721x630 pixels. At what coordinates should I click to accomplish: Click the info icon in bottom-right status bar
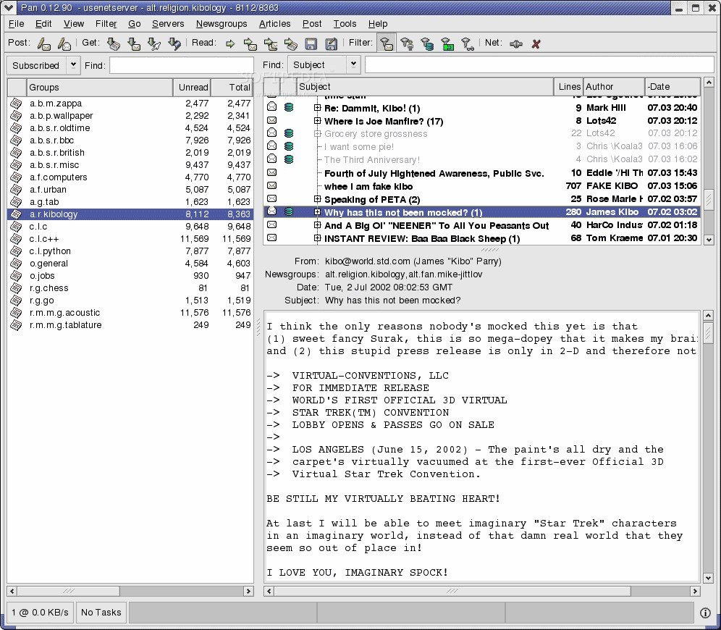[705, 613]
